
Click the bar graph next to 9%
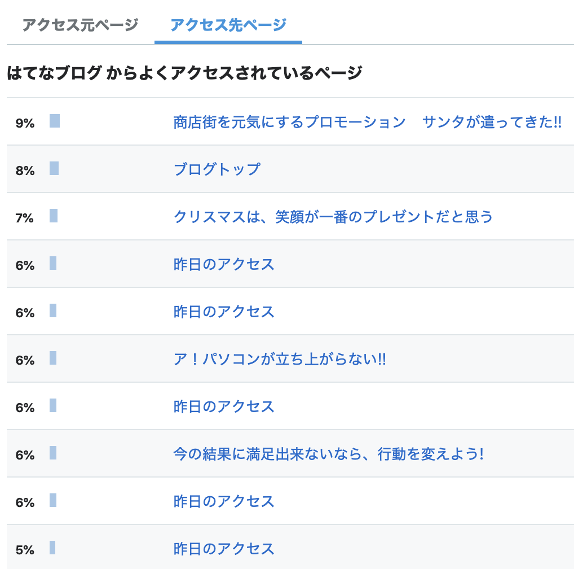click(55, 121)
